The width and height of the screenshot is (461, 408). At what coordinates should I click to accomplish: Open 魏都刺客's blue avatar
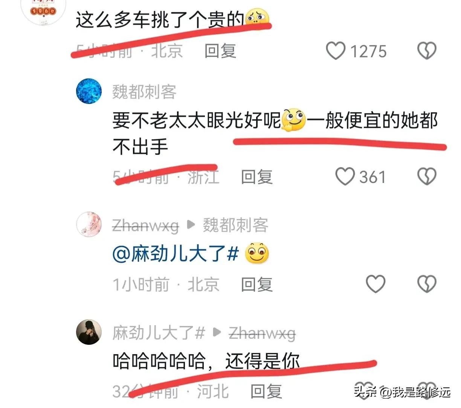[89, 91]
